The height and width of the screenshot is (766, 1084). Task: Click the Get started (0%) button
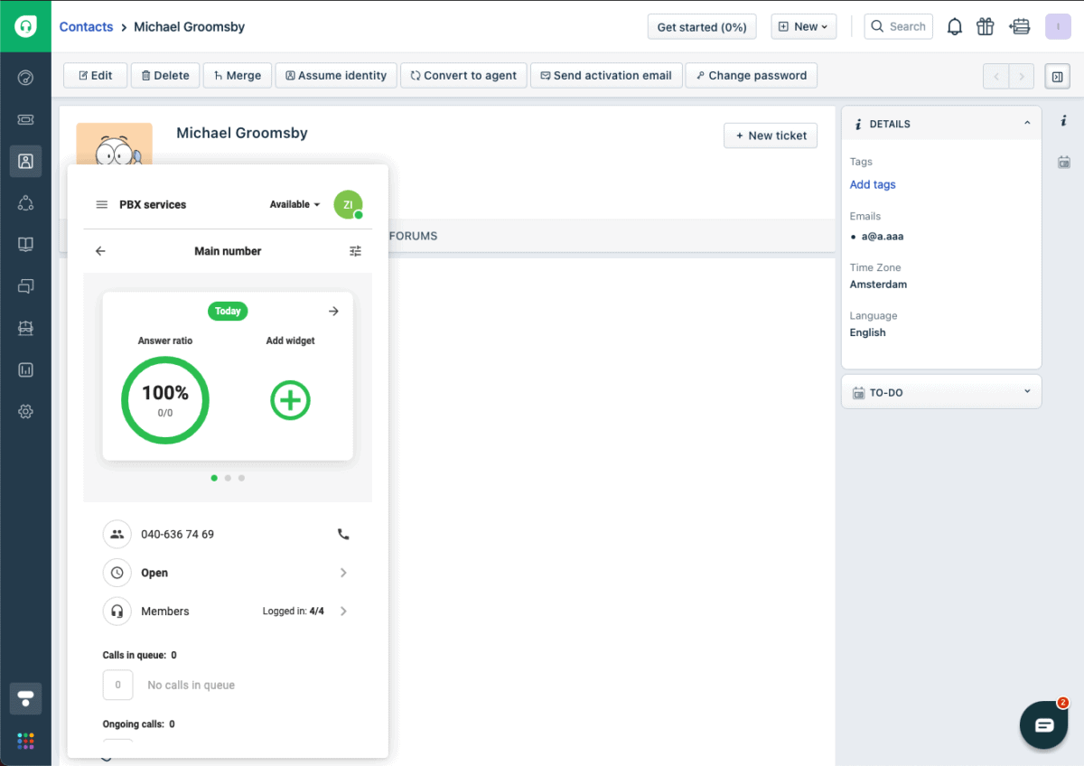pos(702,27)
